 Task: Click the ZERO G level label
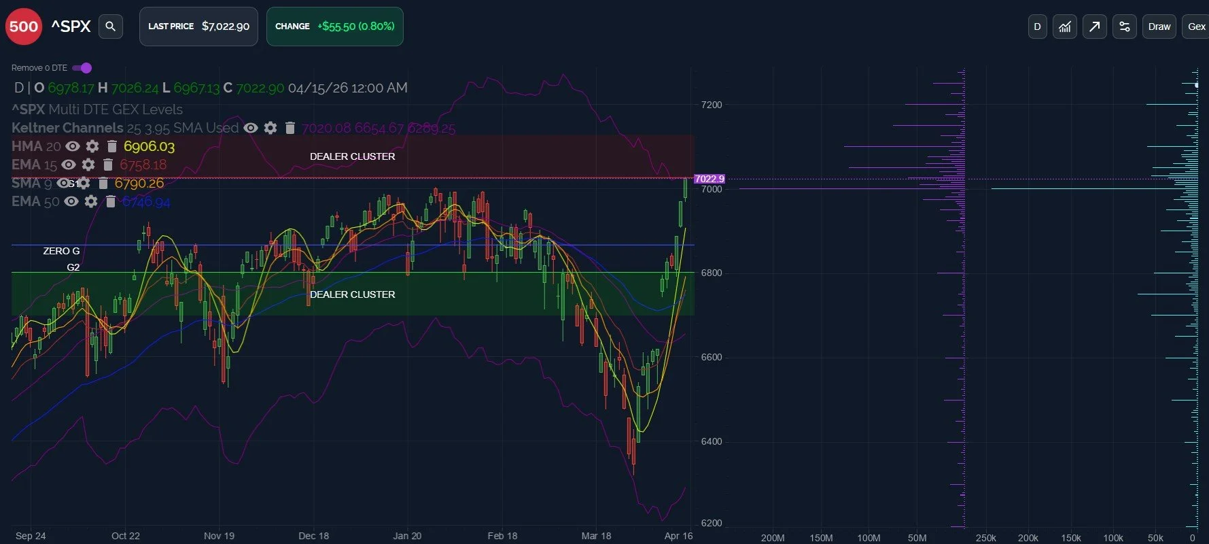(61, 251)
